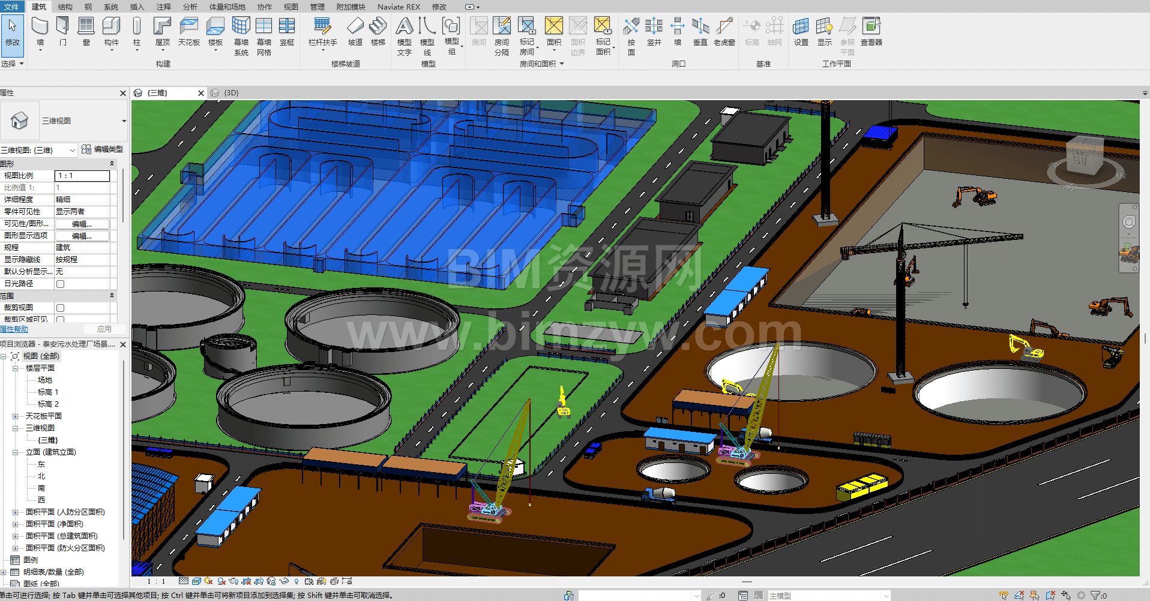Viewport: 1150px width, 601px height.
Task: Select the Tag Room (标记房间) tool
Action: coord(527,36)
